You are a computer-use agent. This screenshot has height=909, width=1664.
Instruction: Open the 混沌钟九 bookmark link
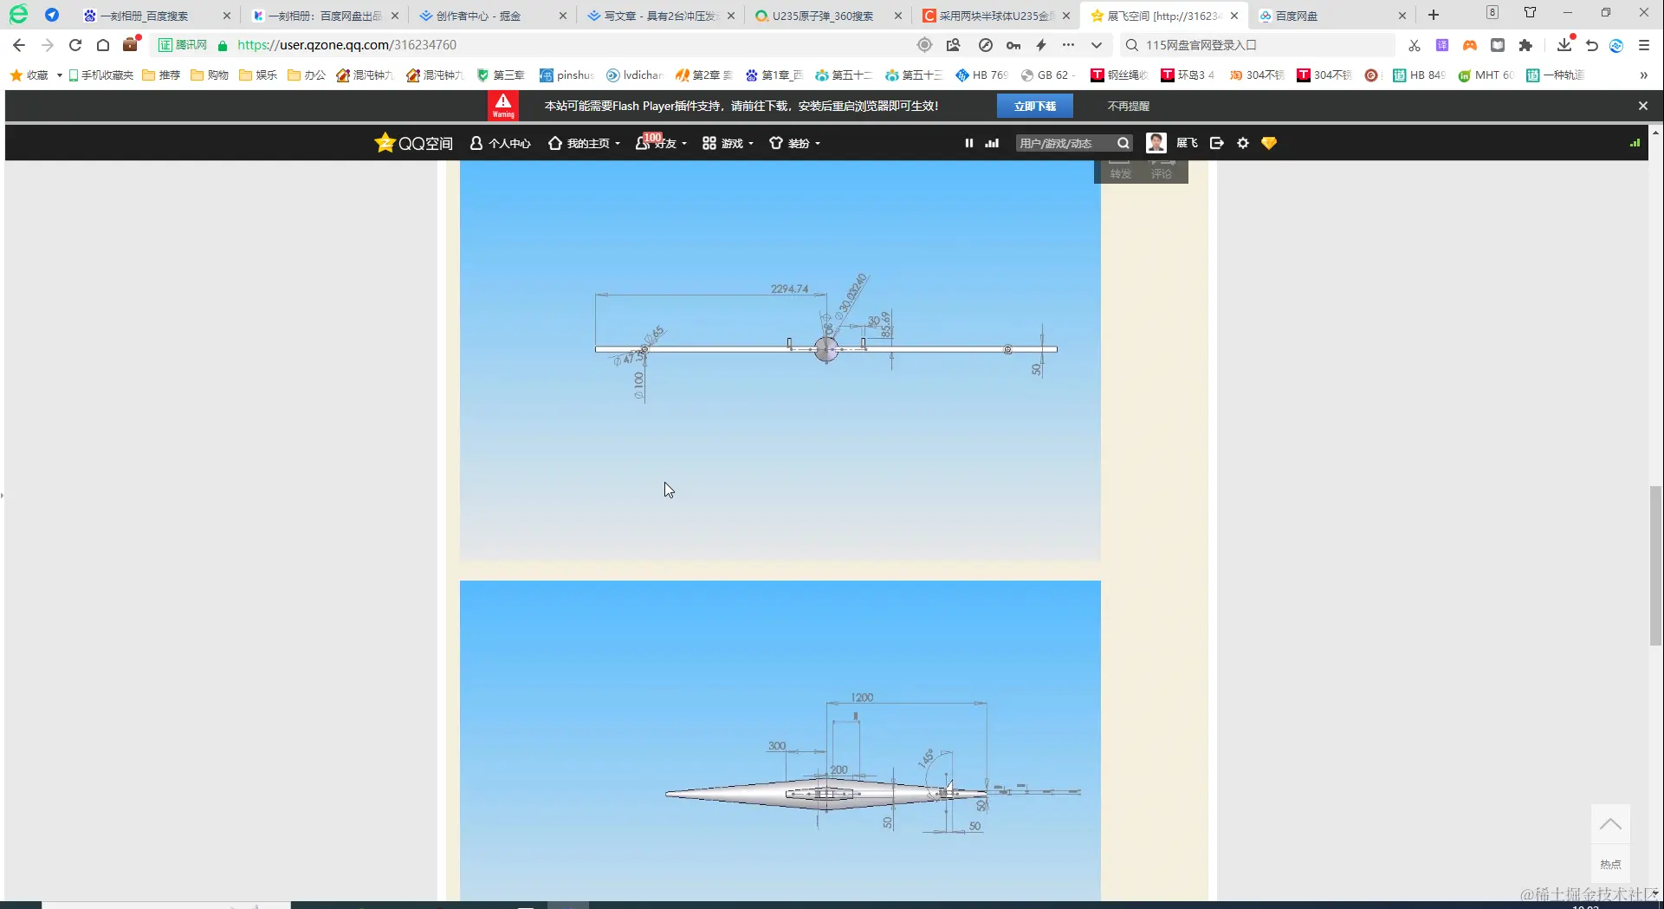point(364,75)
